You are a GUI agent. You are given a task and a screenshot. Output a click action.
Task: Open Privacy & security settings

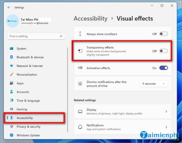(29, 126)
